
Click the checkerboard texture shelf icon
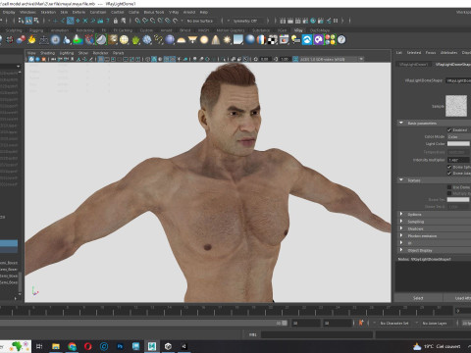[273, 40]
